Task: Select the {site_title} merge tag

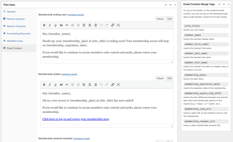Action: pos(206,26)
